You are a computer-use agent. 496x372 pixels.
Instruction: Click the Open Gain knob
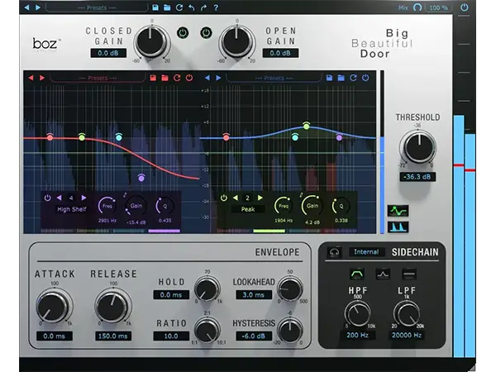[x=236, y=42]
